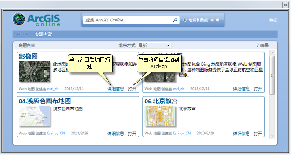Click 打开 on the 影像图 card
Viewport: 291px width, 155px height.
pyautogui.click(x=132, y=89)
